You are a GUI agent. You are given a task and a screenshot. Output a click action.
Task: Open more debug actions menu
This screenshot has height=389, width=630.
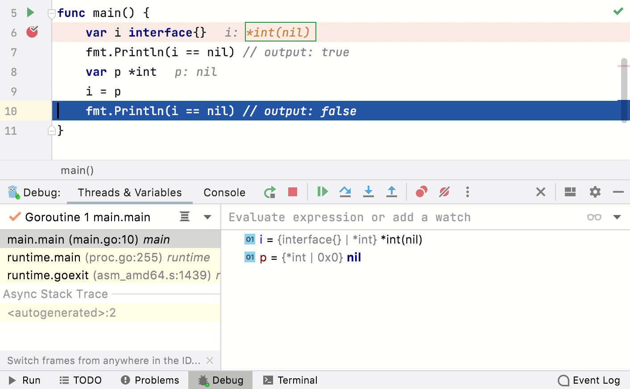[x=468, y=192]
